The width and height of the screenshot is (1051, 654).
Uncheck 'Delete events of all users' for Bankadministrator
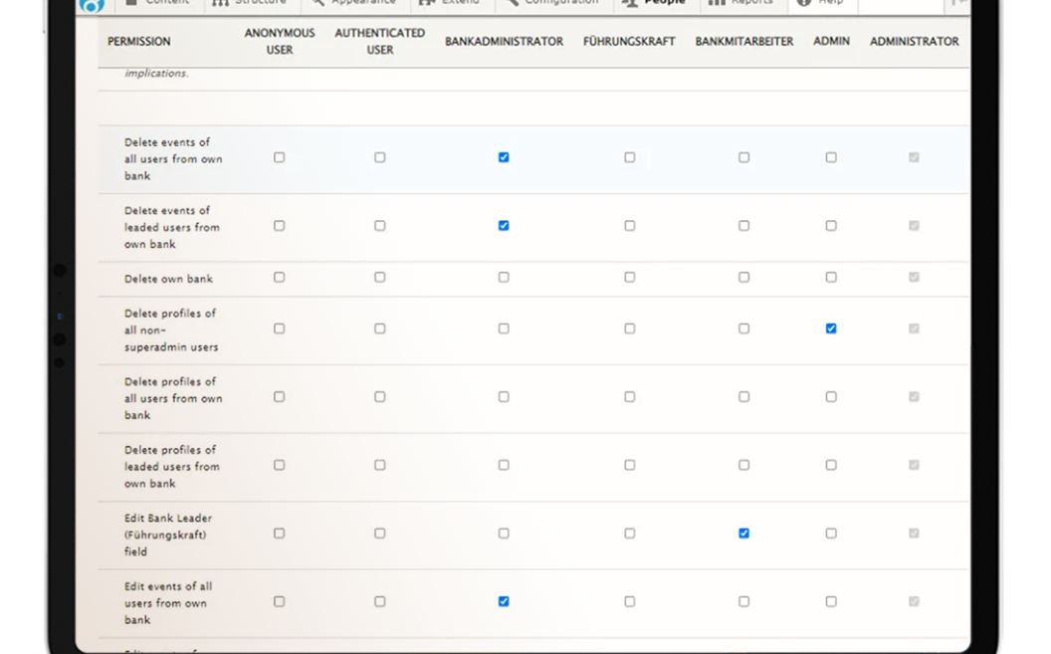point(504,156)
